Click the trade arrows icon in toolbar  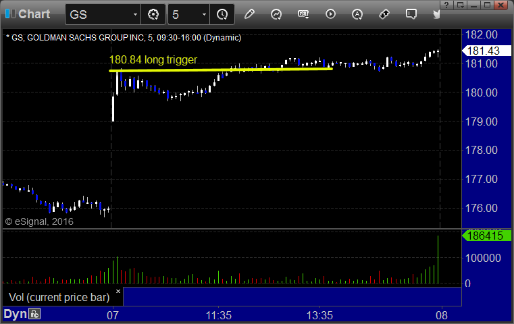[384, 14]
